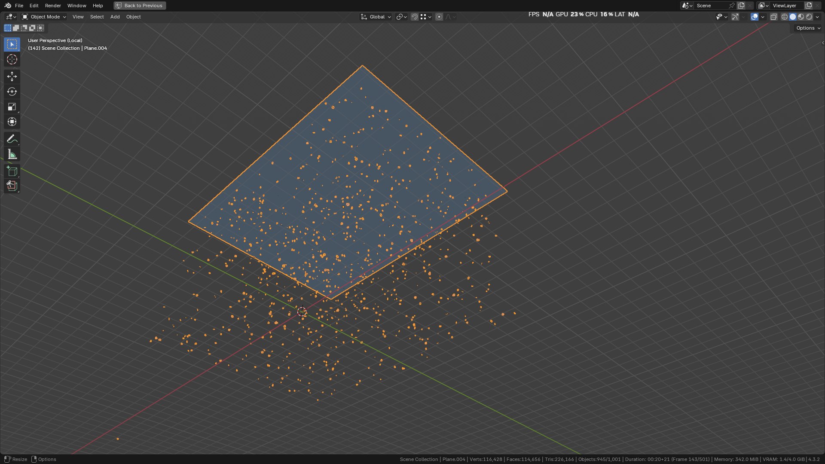The image size is (825, 464).
Task: Open the proportional editing falloff dropdown
Action: tap(450, 17)
